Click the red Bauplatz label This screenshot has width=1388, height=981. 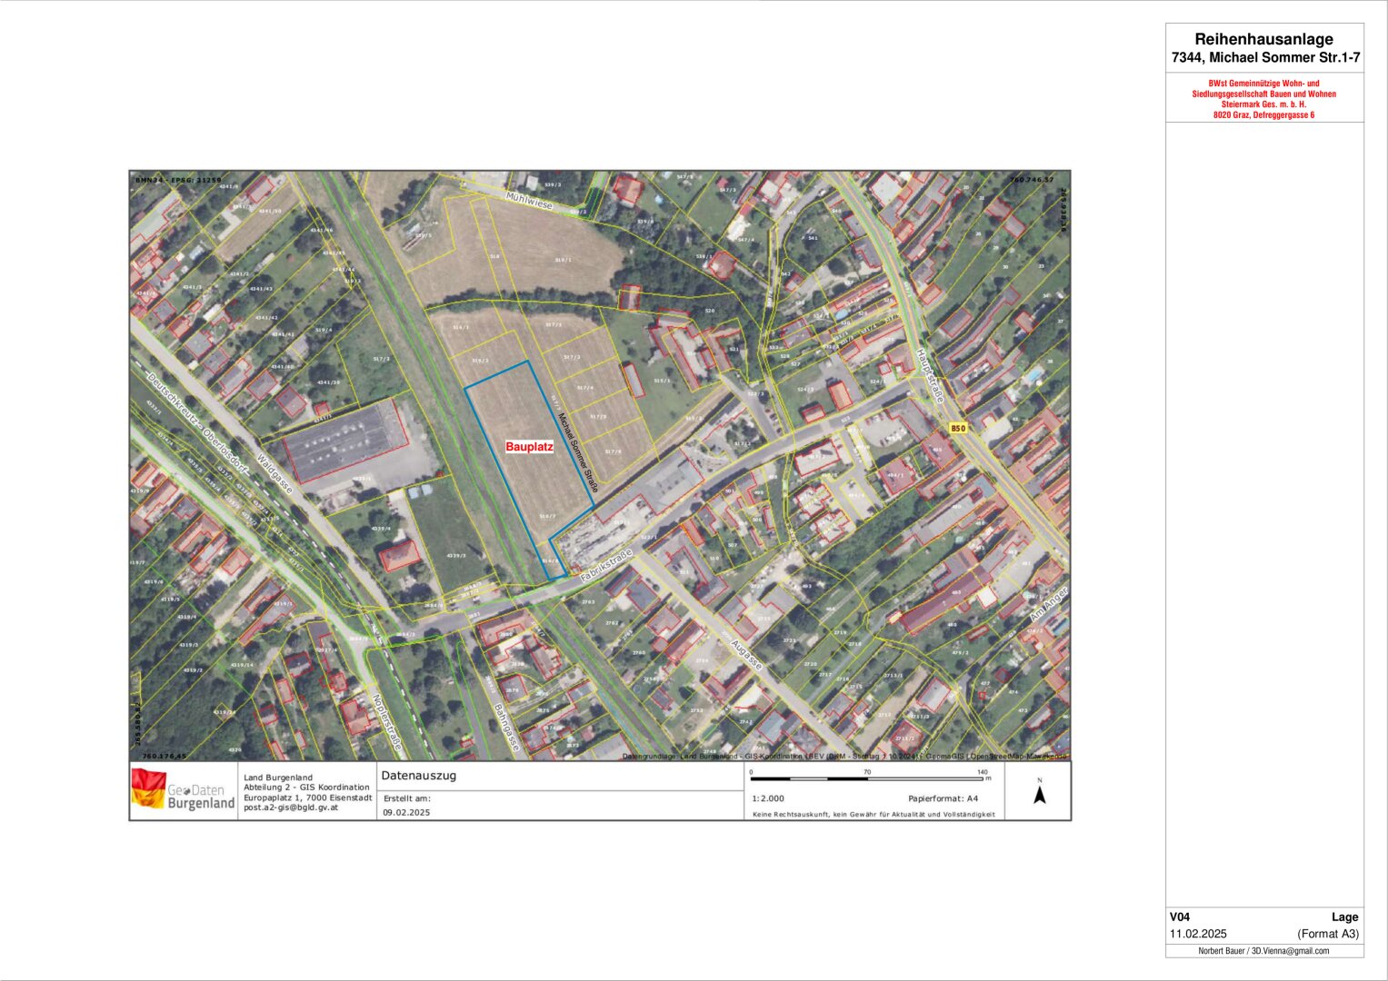tap(529, 447)
